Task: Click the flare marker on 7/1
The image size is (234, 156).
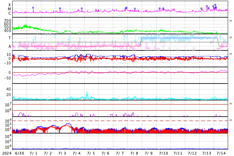Action: click(33, 8)
